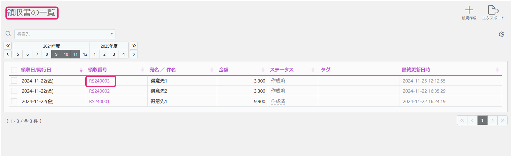Viewport: 512px width, 157px height.
Task: Check the row for receipt RS240003
Action: pos(14,81)
